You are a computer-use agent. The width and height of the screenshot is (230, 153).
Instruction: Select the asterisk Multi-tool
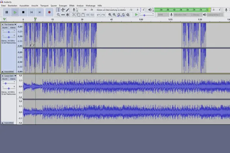click(x=67, y=15)
